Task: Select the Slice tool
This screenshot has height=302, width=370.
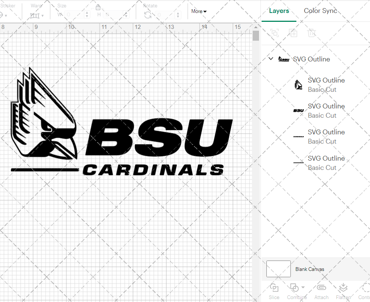Action: click(274, 291)
